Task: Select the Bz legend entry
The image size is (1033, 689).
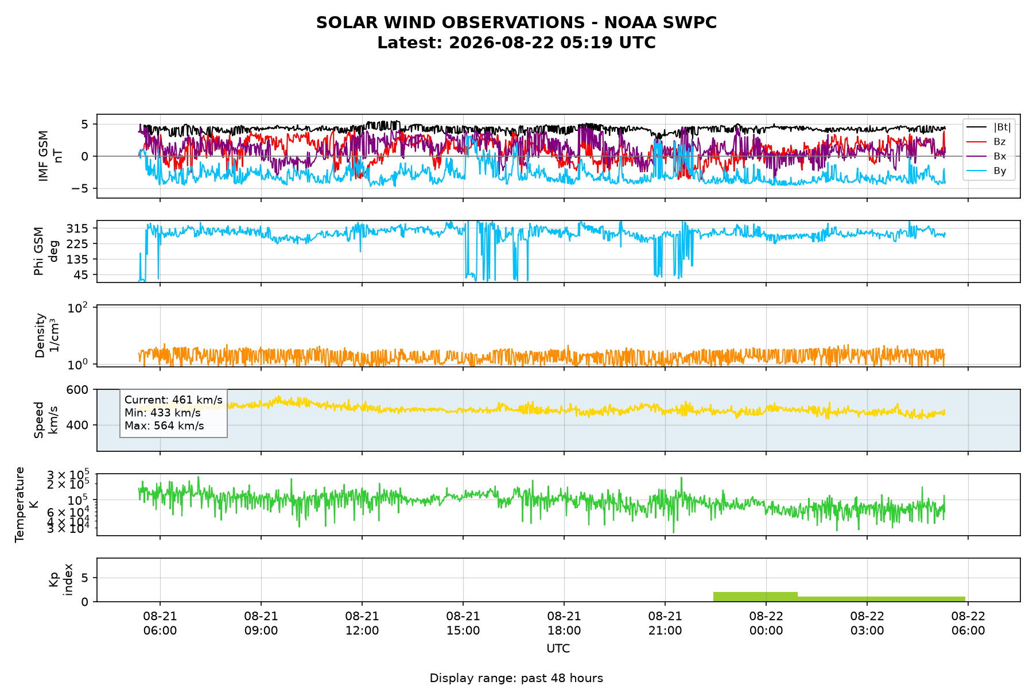Action: pos(987,141)
